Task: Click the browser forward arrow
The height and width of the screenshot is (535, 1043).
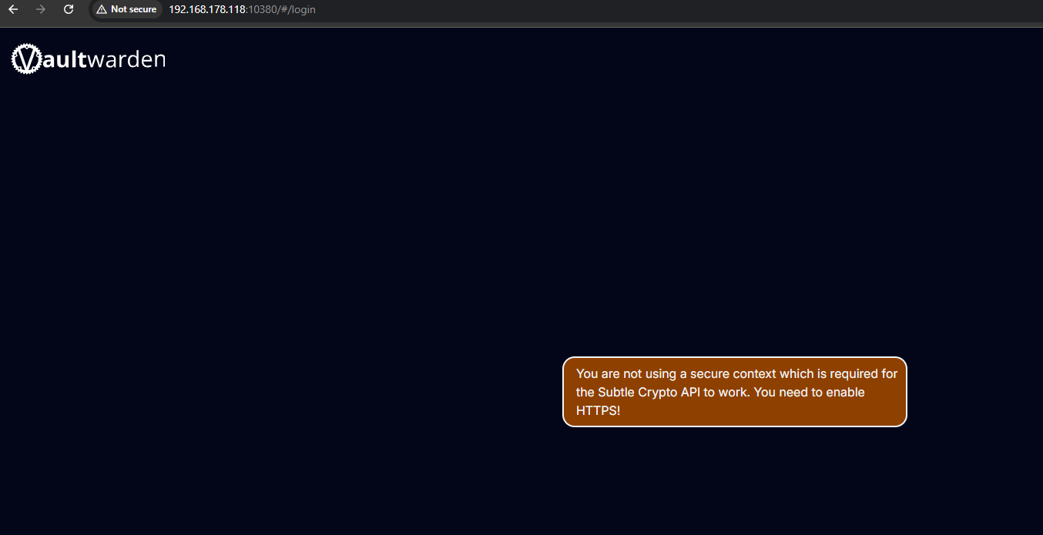Action: pyautogui.click(x=41, y=9)
